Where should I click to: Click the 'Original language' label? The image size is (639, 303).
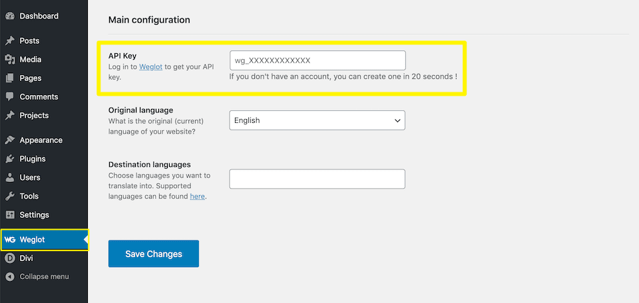coord(140,110)
